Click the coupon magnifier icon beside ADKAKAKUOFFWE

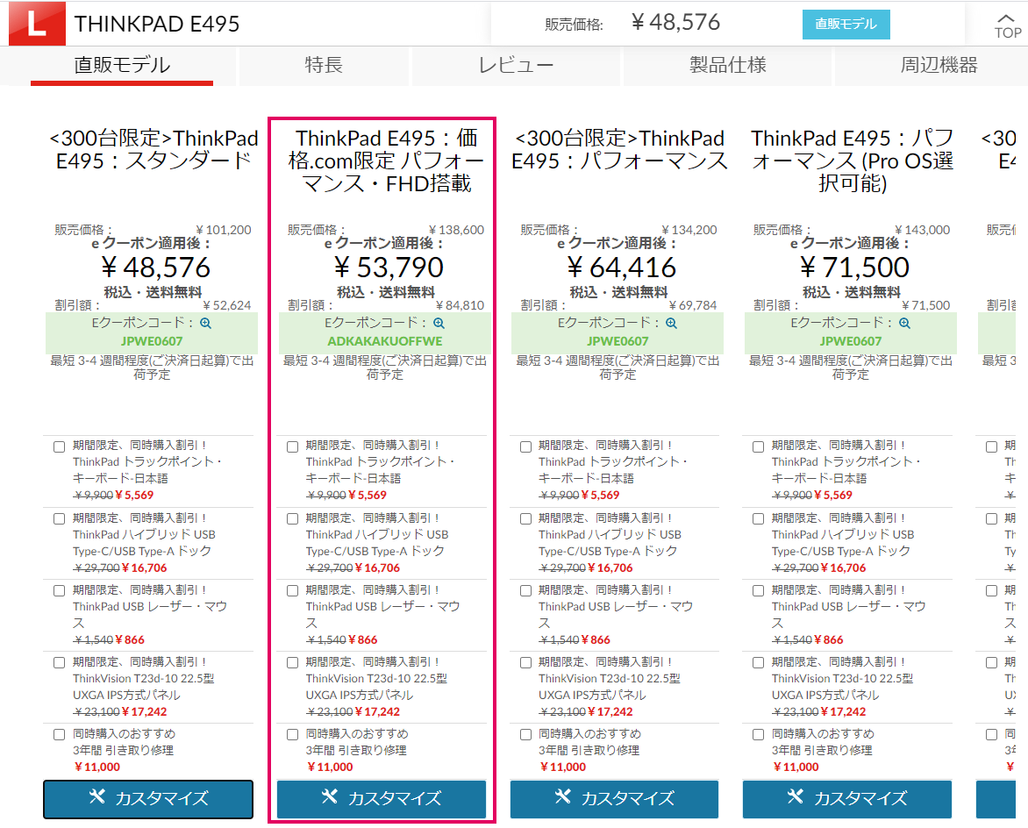[439, 323]
